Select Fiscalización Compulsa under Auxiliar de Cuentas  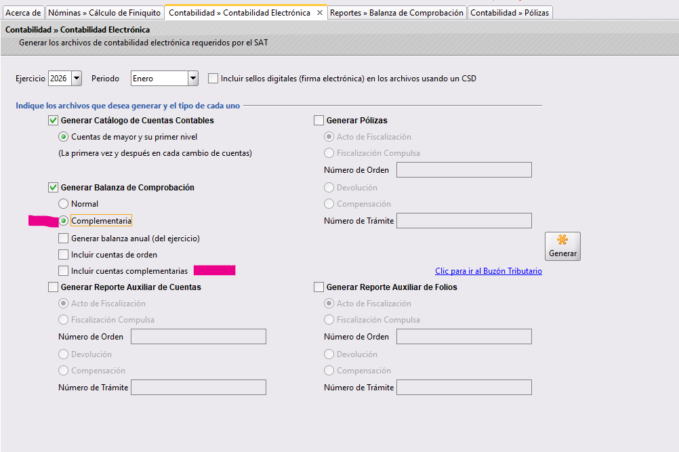coord(63,320)
